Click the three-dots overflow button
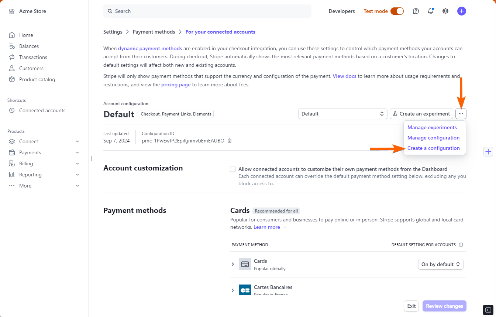 pos(461,114)
